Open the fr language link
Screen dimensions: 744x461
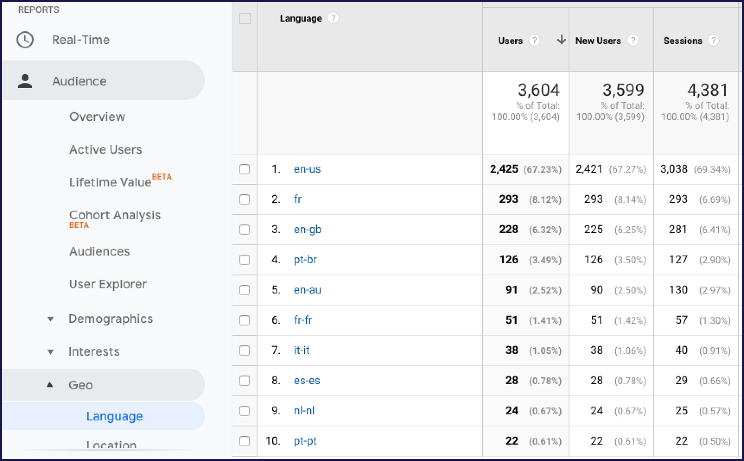point(298,199)
